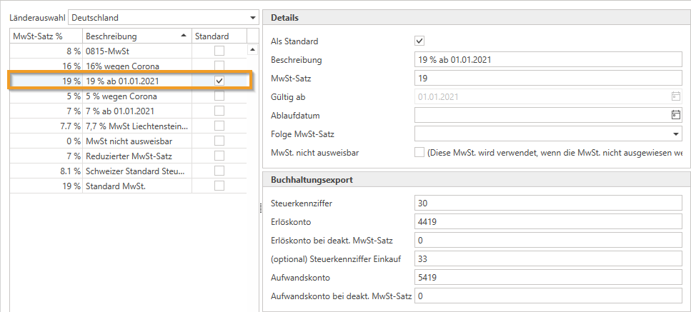691x312 pixels.
Task: Click into the Beschreibung text field
Action: coord(547,60)
